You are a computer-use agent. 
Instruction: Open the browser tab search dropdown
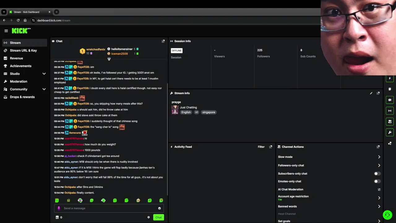(x=4, y=12)
